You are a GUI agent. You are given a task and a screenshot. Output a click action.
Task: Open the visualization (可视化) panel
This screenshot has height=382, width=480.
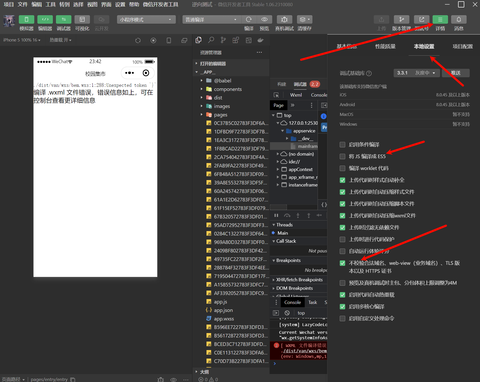click(82, 20)
